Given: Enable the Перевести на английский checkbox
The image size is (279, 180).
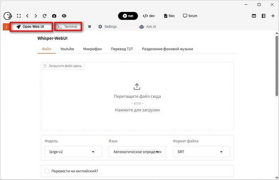Looking at the screenshot, I should [47, 171].
